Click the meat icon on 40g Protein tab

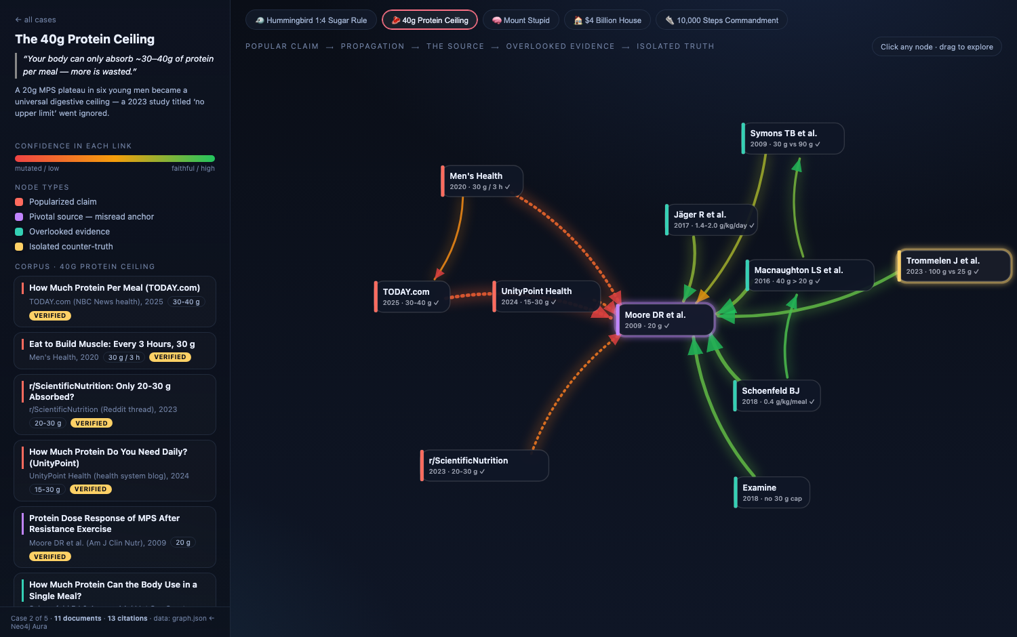[x=396, y=20]
